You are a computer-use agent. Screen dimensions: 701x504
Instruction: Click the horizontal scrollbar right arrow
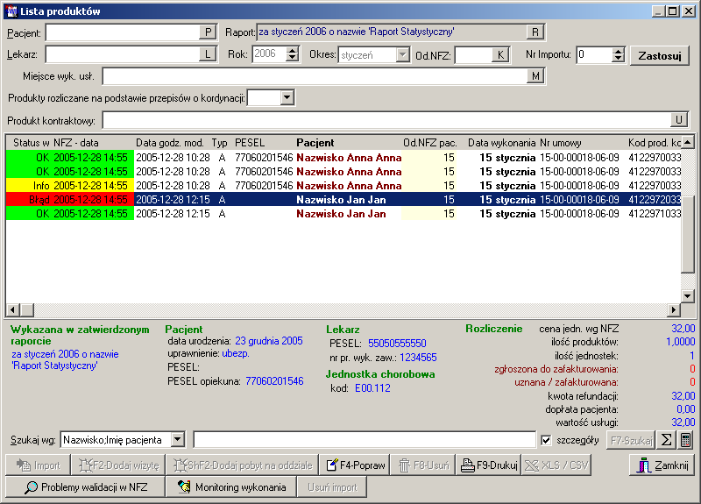[x=674, y=309]
